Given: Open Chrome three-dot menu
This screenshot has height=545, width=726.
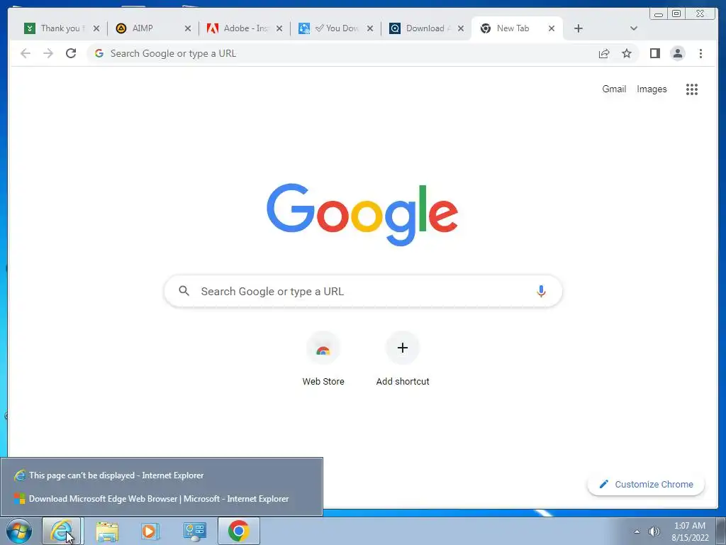Looking at the screenshot, I should click(x=700, y=53).
